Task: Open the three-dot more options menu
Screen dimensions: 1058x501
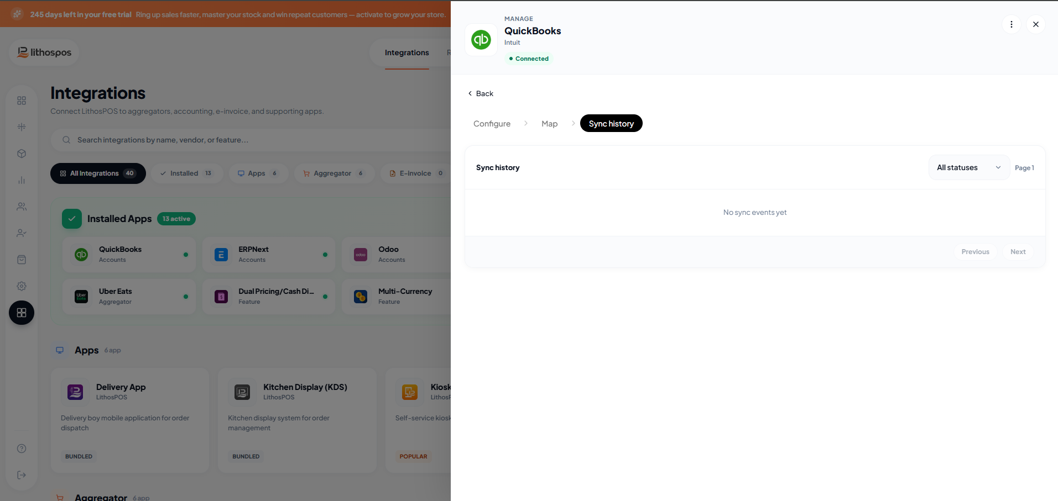Action: pos(1012,24)
